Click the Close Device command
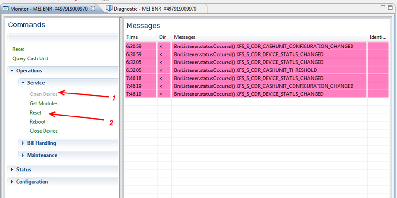The image size is (397, 198). click(x=44, y=131)
